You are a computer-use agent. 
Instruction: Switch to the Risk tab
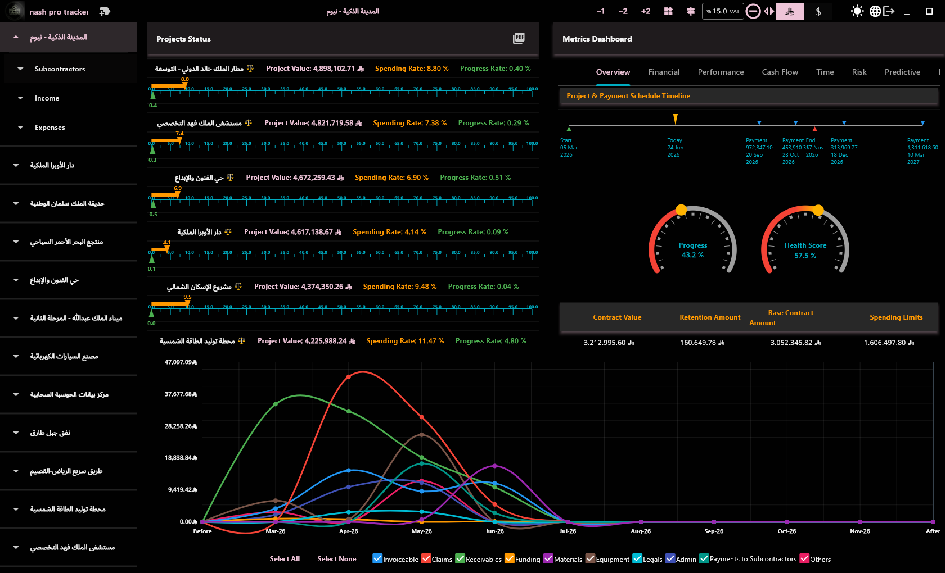pyautogui.click(x=859, y=72)
